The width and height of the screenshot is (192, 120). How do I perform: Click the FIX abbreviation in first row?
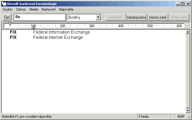click(13, 32)
